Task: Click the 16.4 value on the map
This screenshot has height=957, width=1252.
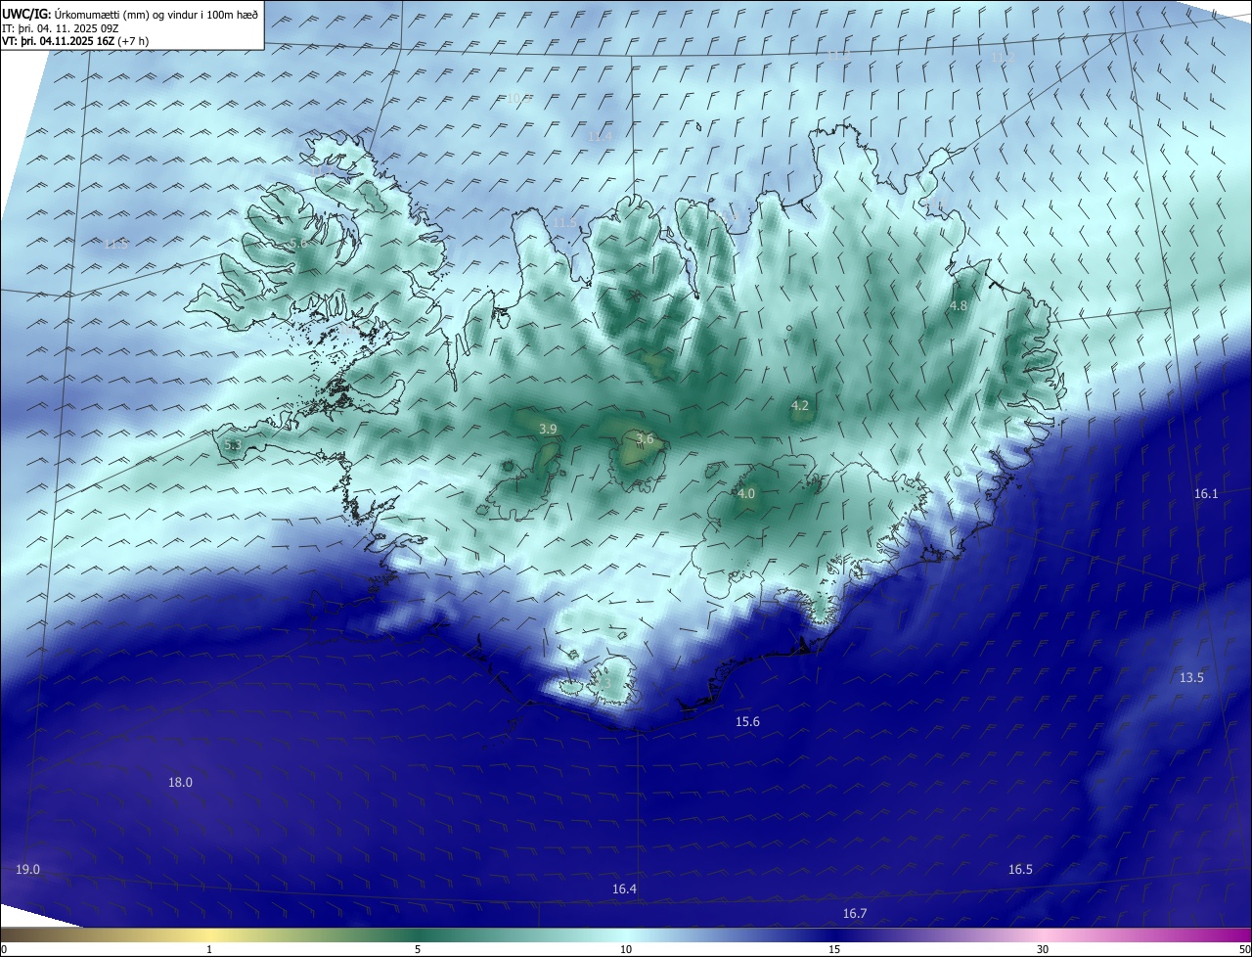Action: [x=625, y=889]
